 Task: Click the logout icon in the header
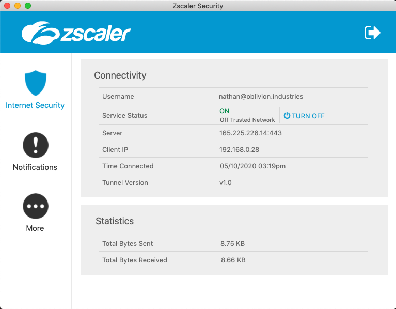[372, 33]
